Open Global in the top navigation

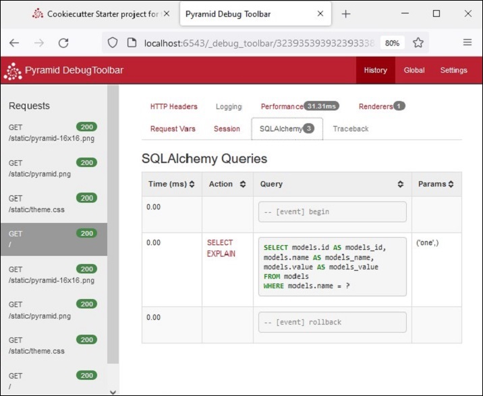[414, 70]
